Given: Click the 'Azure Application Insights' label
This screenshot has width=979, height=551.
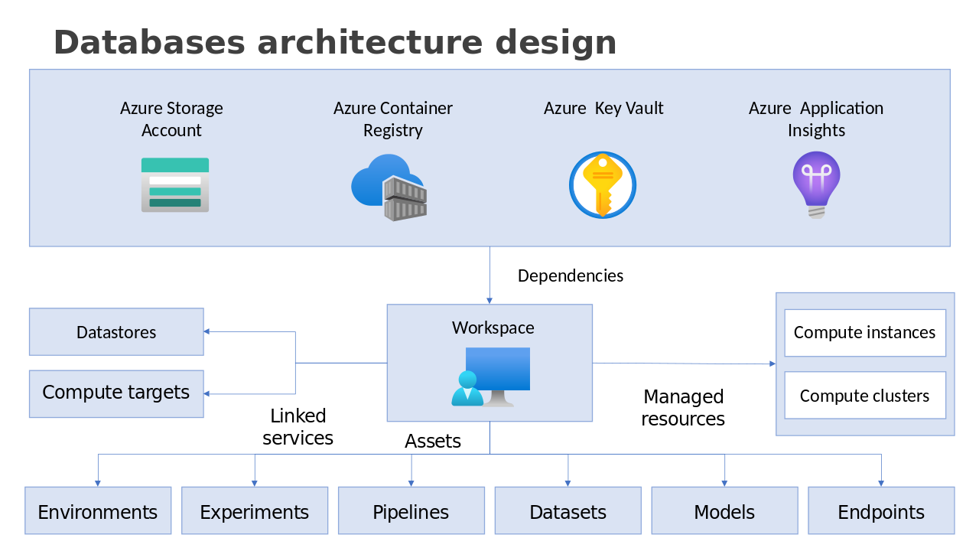Looking at the screenshot, I should tap(816, 119).
